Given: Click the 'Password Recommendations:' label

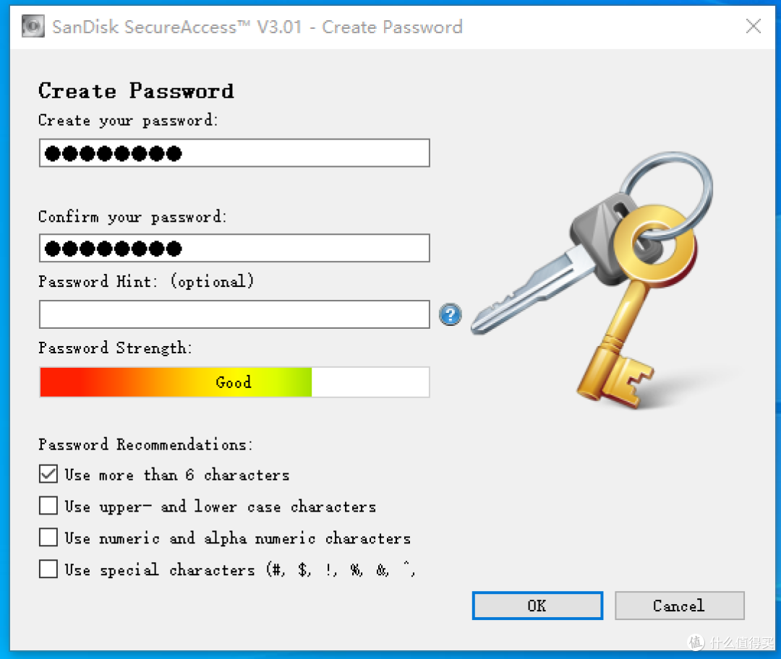Looking at the screenshot, I should (x=145, y=444).
